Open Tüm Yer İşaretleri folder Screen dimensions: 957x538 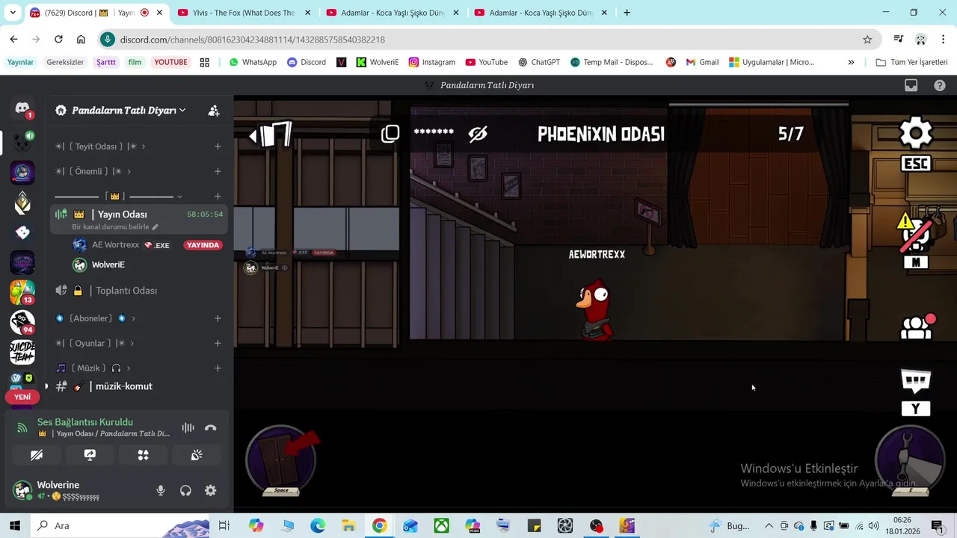[911, 62]
